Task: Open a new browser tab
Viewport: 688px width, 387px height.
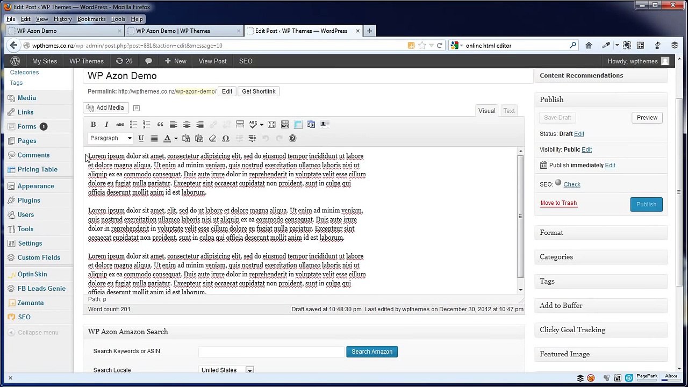Action: (x=369, y=31)
